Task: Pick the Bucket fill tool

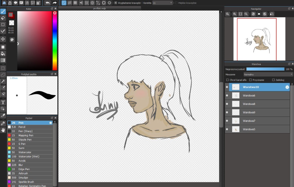Action: [x=3, y=53]
